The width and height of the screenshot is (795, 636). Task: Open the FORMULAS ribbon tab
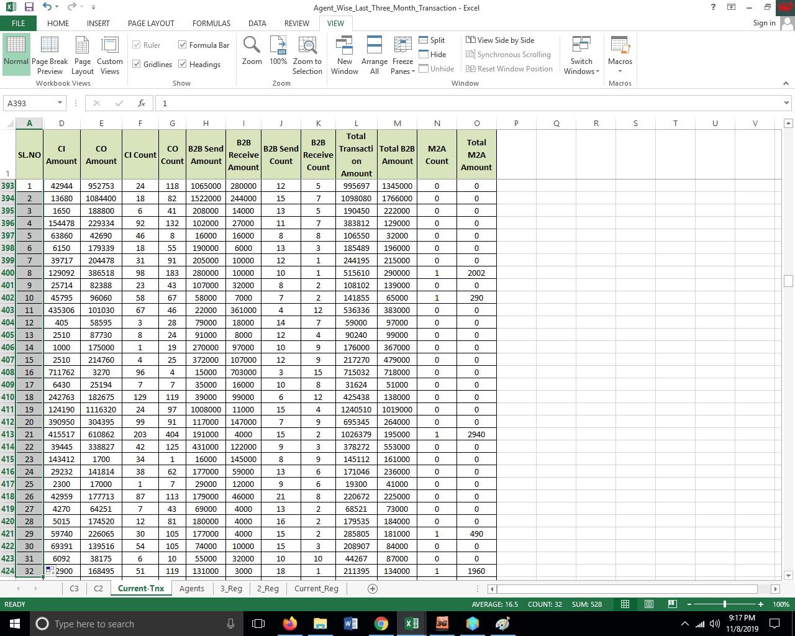pos(211,23)
